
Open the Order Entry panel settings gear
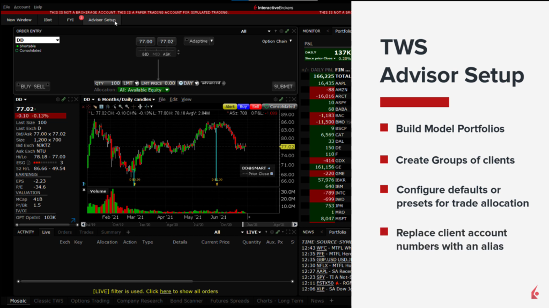(282, 32)
